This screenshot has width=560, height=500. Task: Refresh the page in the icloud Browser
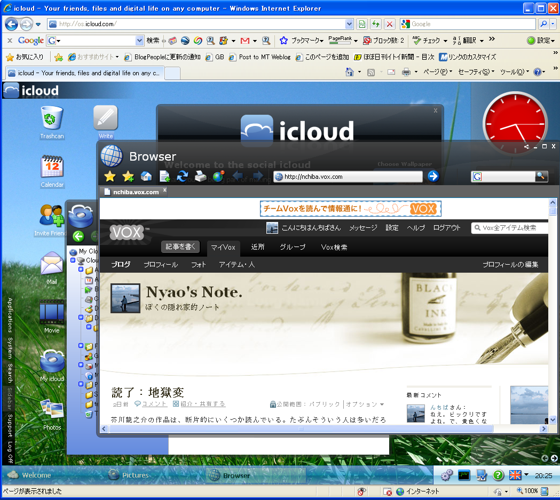[x=183, y=176]
